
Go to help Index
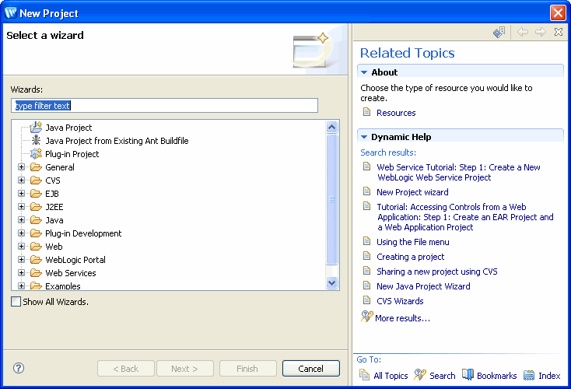pyautogui.click(x=549, y=376)
